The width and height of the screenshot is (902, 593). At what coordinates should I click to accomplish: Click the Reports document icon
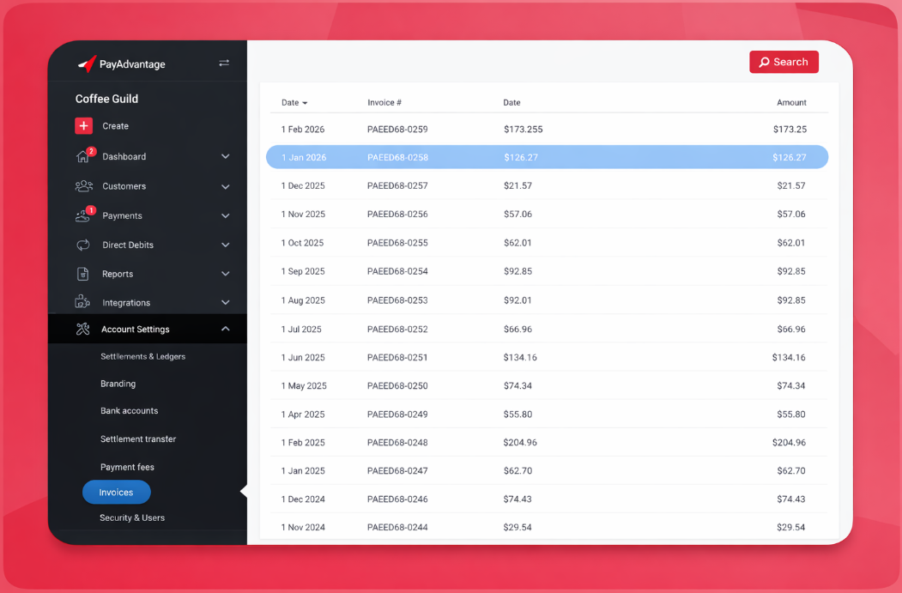(83, 275)
